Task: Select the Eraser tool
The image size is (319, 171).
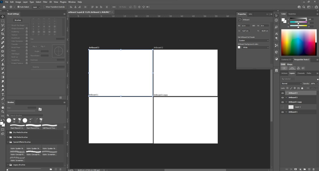Action: (3, 73)
